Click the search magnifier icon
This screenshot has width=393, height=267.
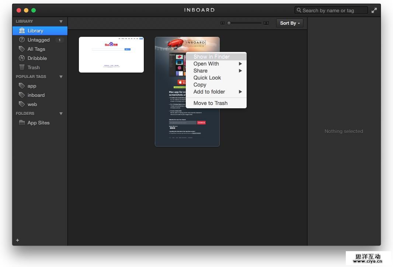(299, 10)
